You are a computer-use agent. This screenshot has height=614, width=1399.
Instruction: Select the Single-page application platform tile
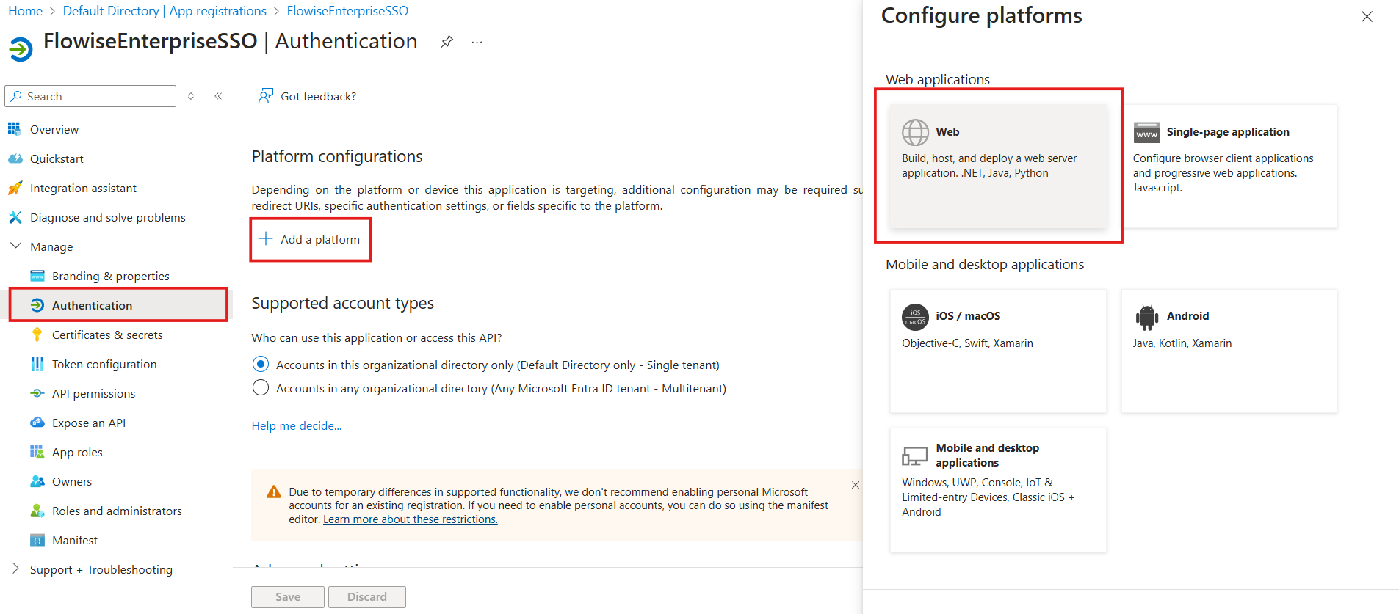click(1229, 166)
